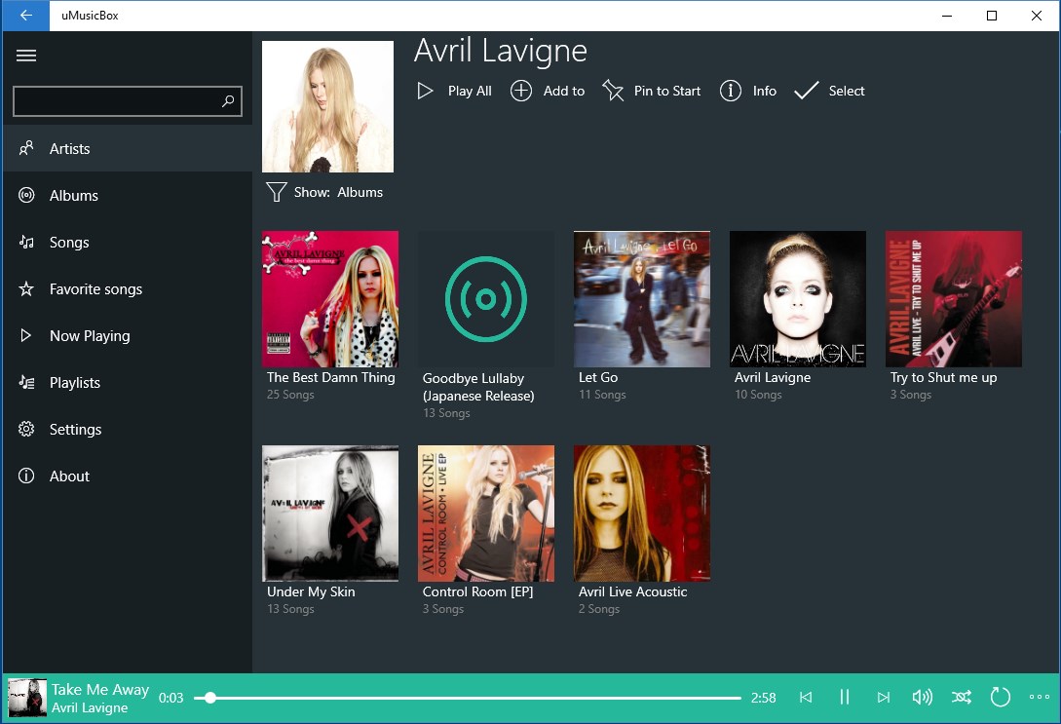Image resolution: width=1061 pixels, height=724 pixels.
Task: Click Under My Skin title text
Action: [x=311, y=592]
